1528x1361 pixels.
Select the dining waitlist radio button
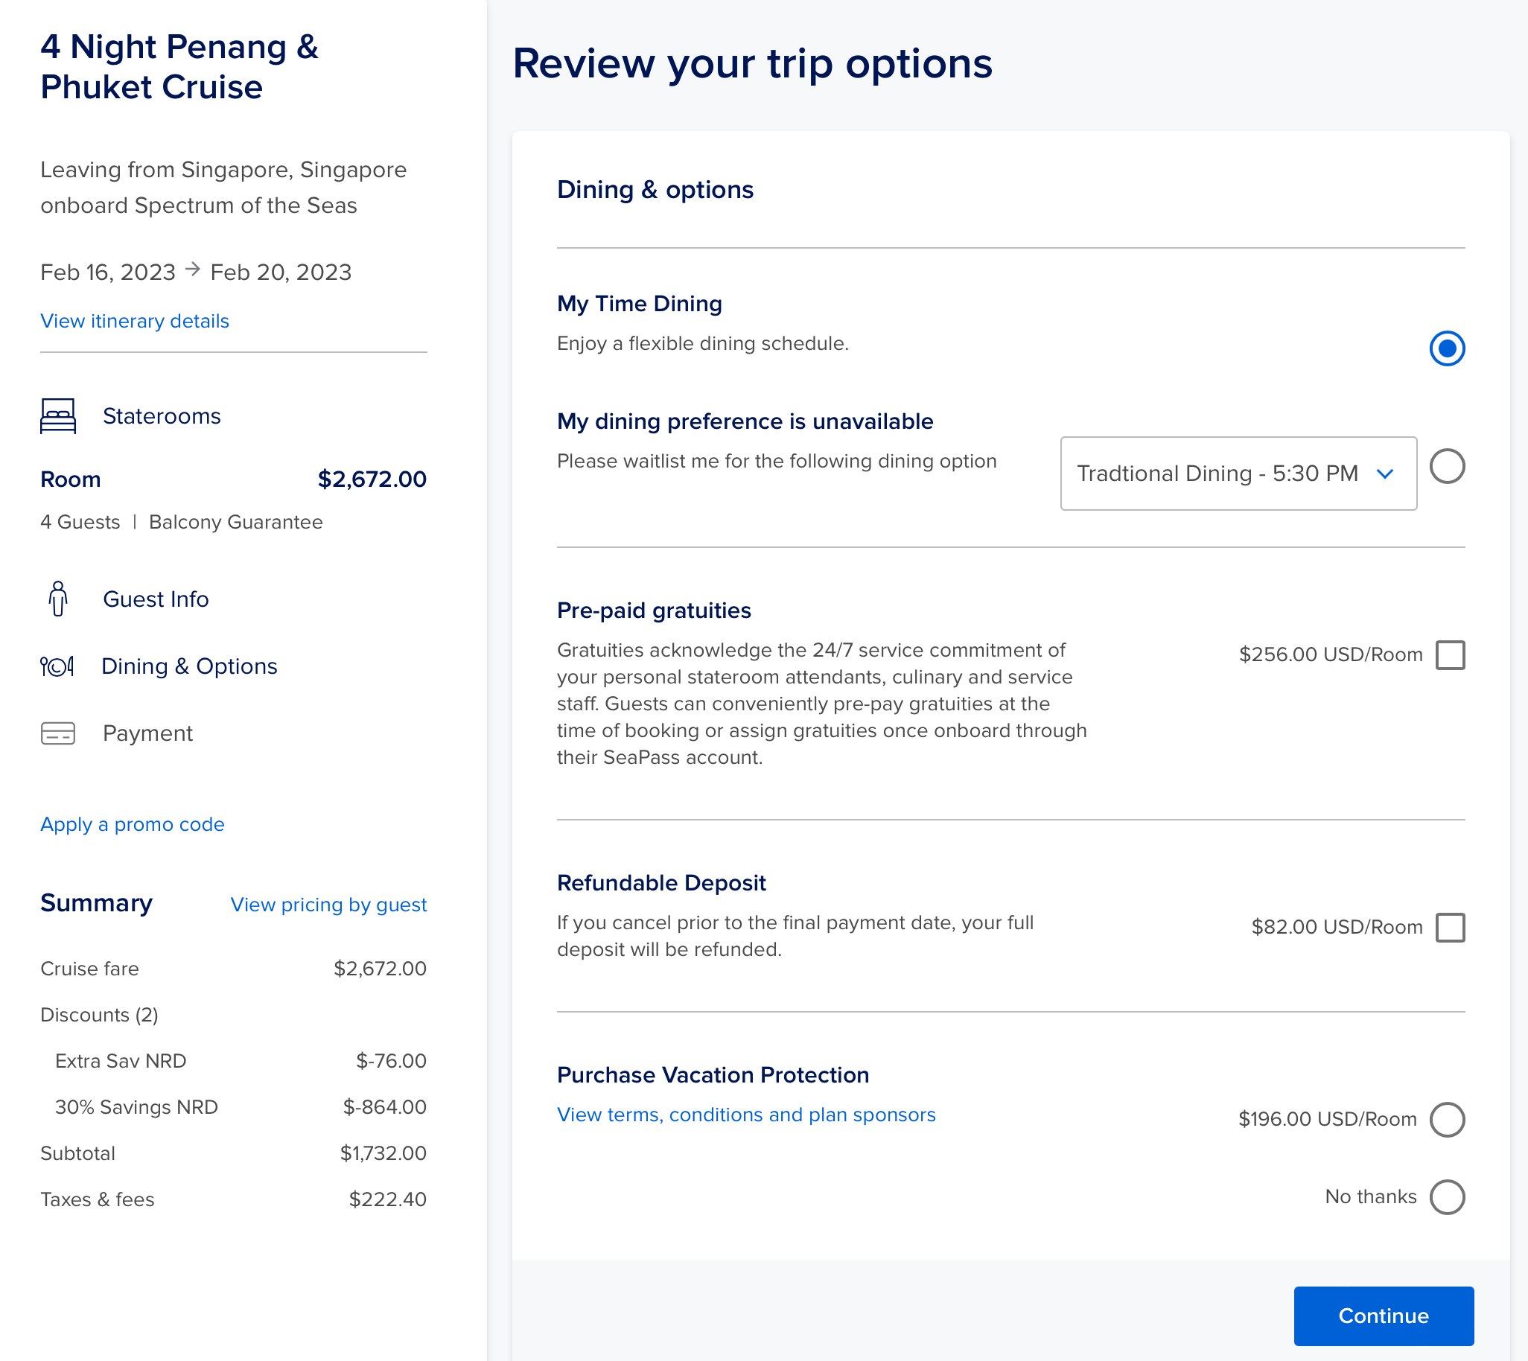point(1447,467)
